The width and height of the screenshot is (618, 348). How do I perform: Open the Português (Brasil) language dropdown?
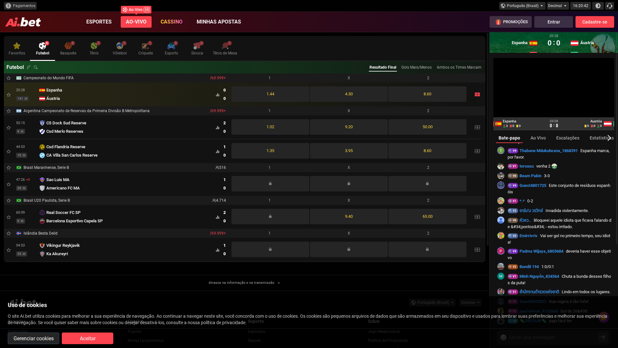522,6
